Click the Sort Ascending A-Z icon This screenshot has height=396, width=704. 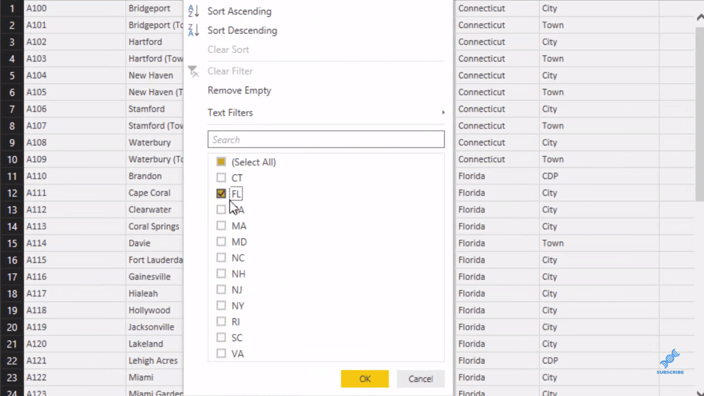[194, 11]
